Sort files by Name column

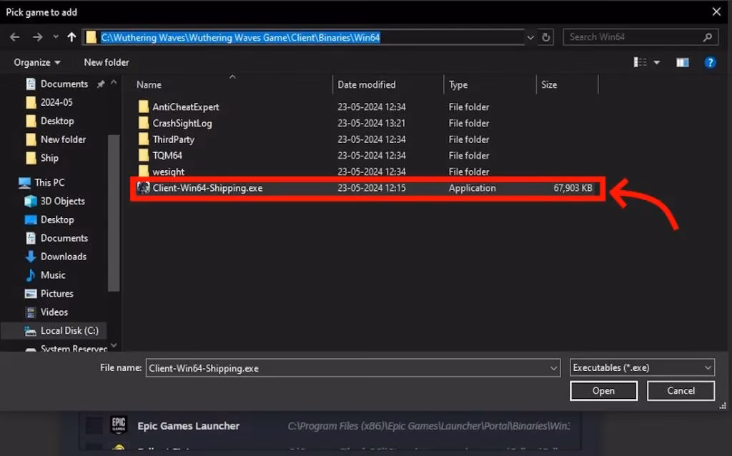coord(149,84)
